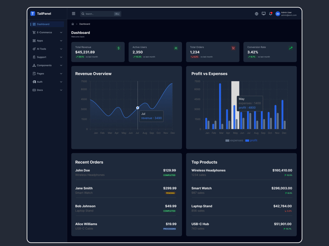This screenshot has width=329, height=246.
Task: Click the 20.1% revenue growth badge
Action: click(80, 57)
